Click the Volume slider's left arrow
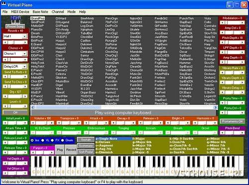Image resolution: width=249 pixels, height=185 pixels. (33, 123)
